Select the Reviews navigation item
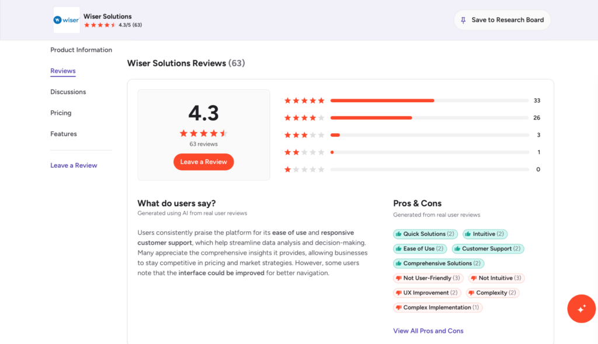This screenshot has width=598, height=344. (63, 71)
